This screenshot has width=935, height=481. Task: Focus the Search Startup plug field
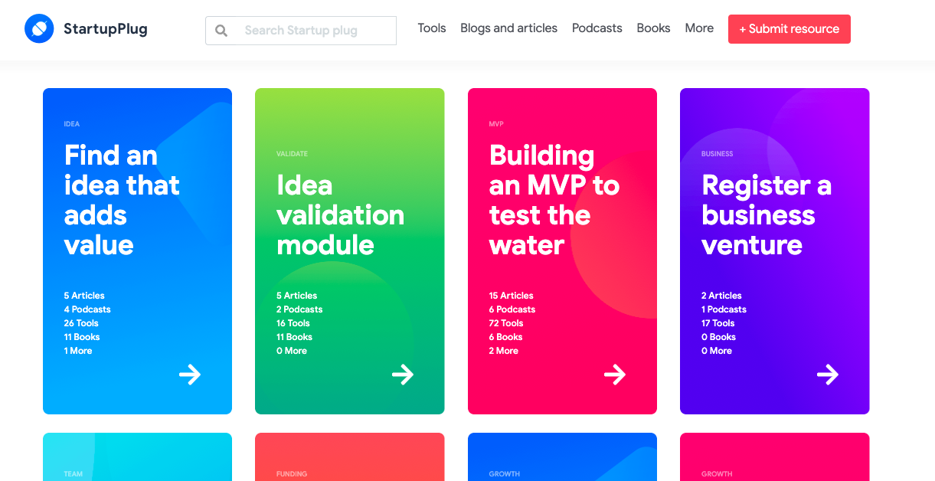314,31
